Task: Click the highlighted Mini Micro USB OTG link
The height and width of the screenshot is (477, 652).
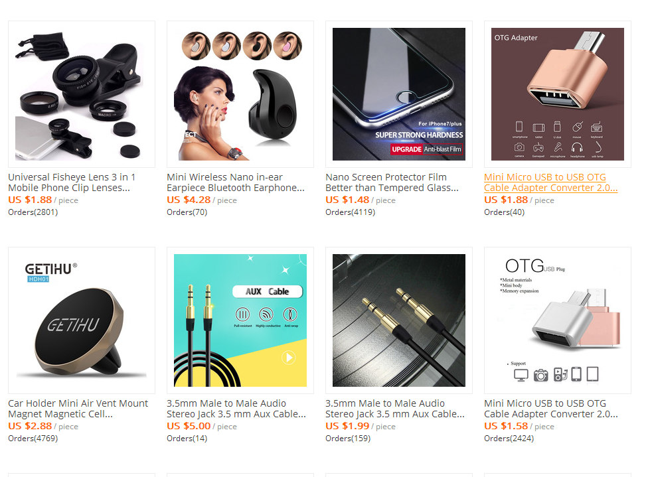Action: (551, 182)
